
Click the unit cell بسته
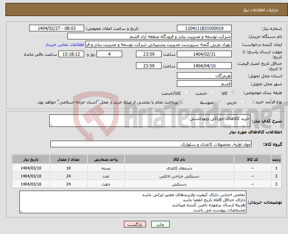click(106, 168)
